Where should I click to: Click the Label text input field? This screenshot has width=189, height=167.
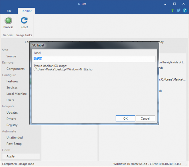click(x=94, y=59)
